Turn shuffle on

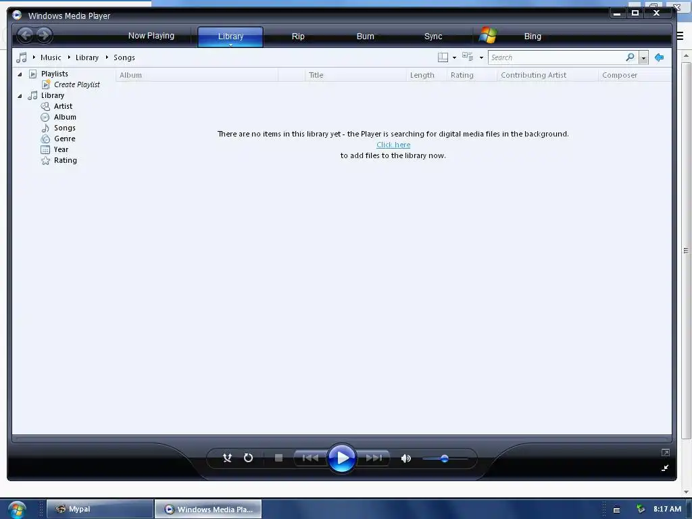click(x=227, y=458)
